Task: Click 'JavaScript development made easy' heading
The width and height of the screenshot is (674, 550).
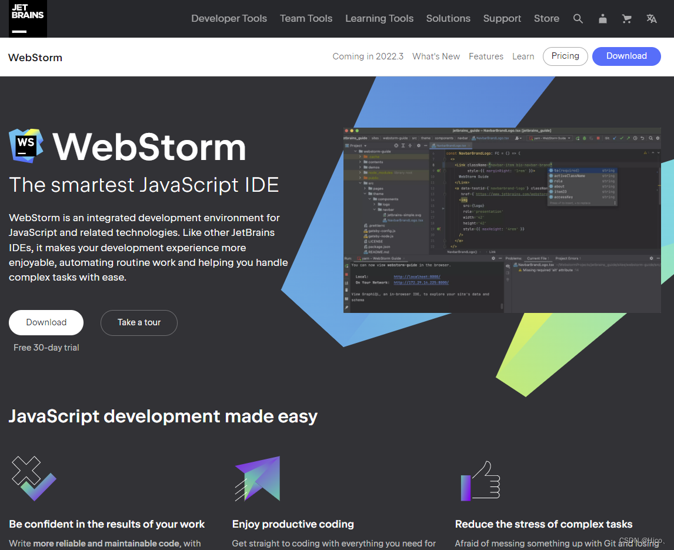Action: click(x=163, y=416)
